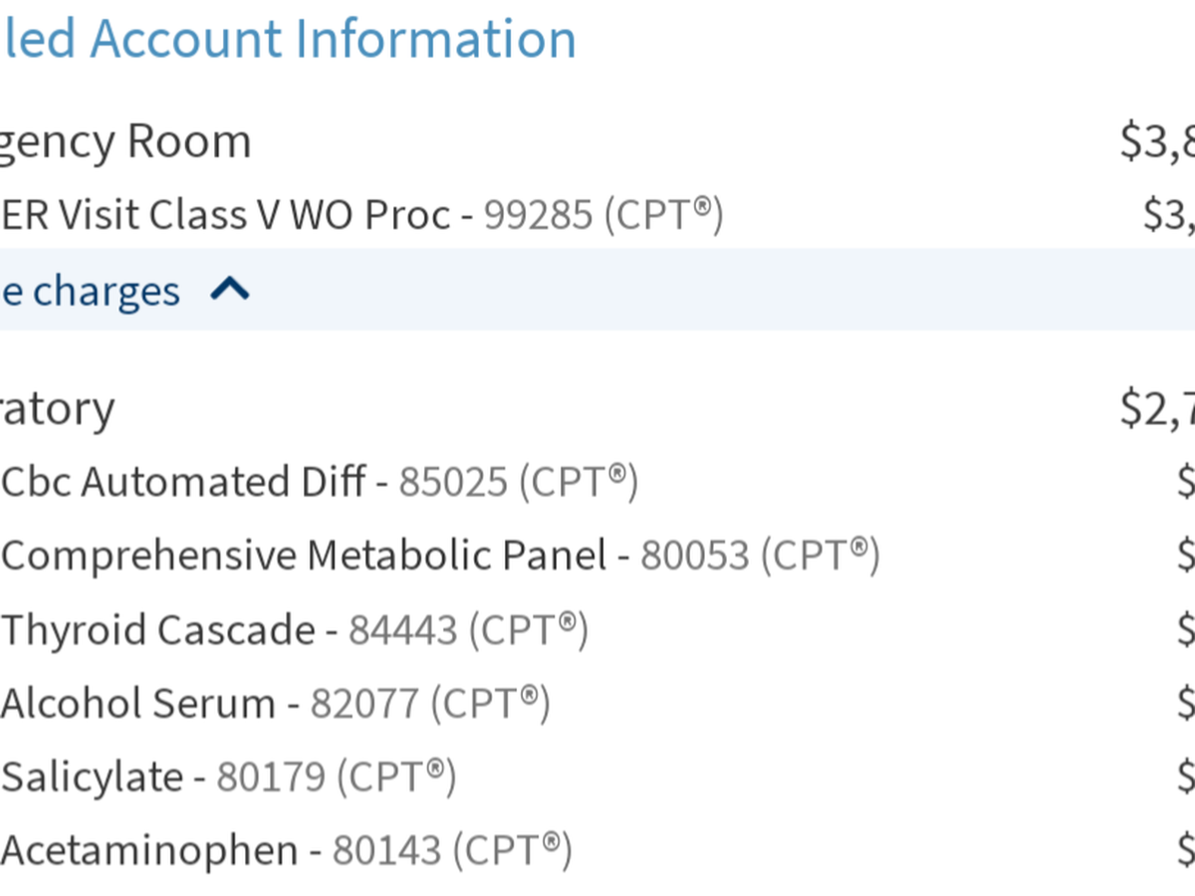This screenshot has height=896, width=1195.
Task: Select the Thyroid Cascade charge
Action: [158, 629]
